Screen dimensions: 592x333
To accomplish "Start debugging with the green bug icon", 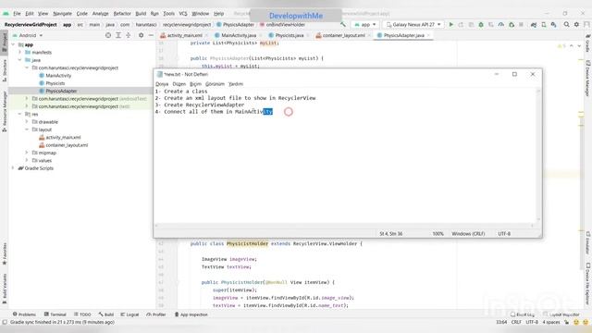I will click(x=481, y=25).
